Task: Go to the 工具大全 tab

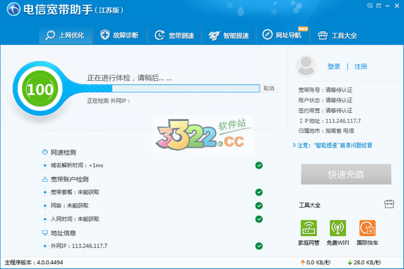Action: coord(337,35)
